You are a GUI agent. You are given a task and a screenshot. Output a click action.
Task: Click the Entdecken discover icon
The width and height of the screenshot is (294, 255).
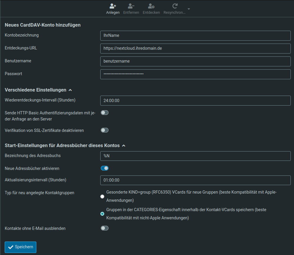pos(151,6)
